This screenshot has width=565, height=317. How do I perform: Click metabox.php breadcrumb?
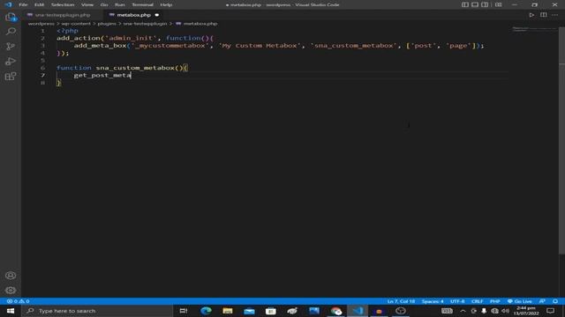[x=200, y=24]
